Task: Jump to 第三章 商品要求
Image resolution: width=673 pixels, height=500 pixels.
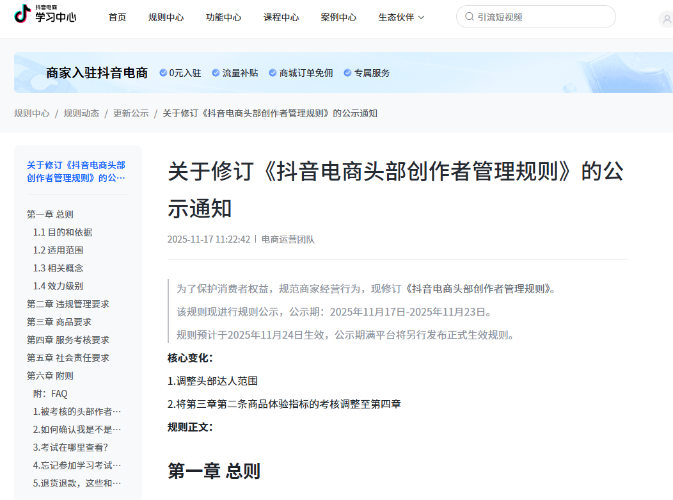Action: pos(59,322)
